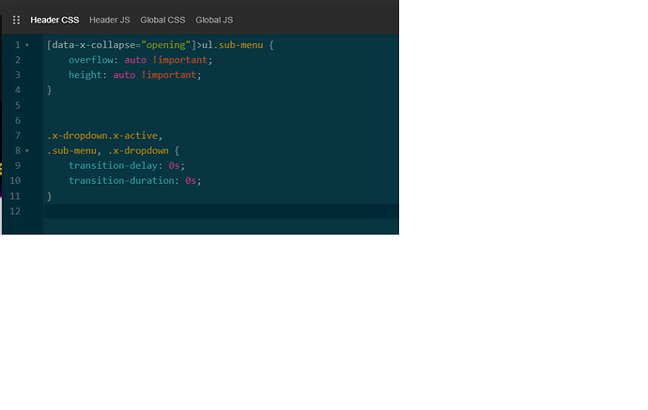Click the closing brace on line 4
Viewport: 648px width, 410px height.
[x=50, y=90]
